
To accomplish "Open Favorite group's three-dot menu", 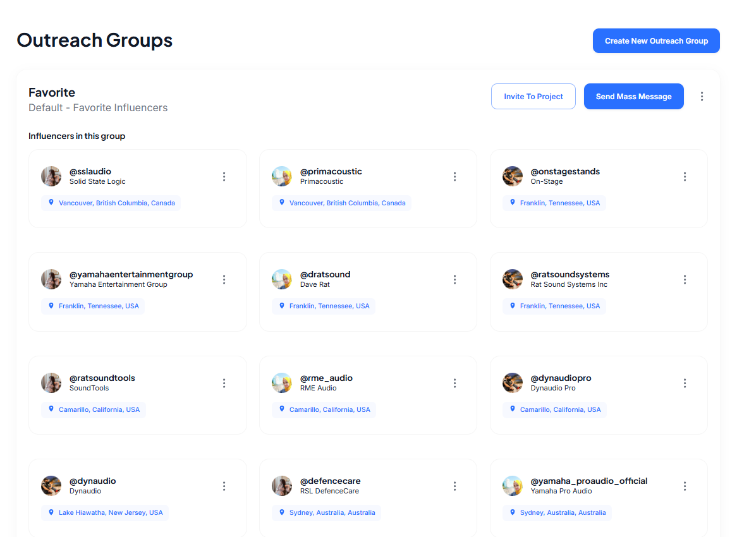I will tap(702, 97).
